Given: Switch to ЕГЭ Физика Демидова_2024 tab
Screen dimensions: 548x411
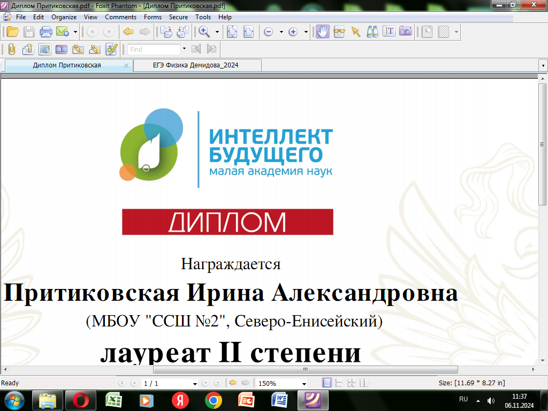Looking at the screenshot, I should coord(196,65).
